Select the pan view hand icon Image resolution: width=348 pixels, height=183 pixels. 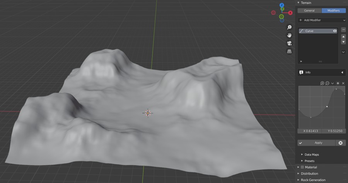click(289, 35)
